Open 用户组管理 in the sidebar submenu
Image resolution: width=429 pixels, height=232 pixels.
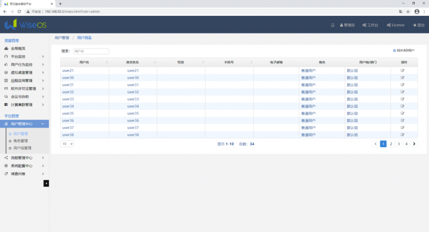click(22, 148)
